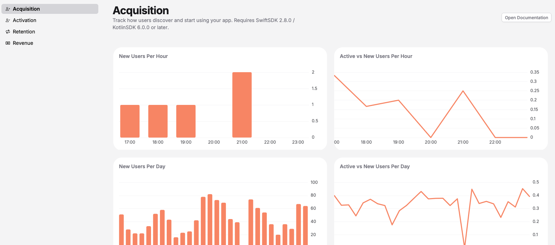555x245 pixels.
Task: Navigate to the Activation section
Action: (24, 20)
